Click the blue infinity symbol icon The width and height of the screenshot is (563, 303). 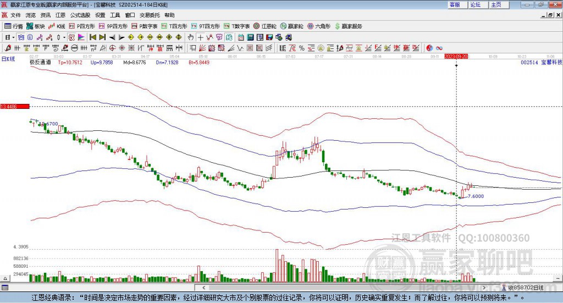click(x=439, y=48)
